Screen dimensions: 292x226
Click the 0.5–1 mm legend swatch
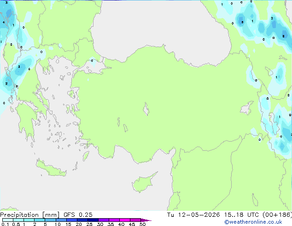[x=18, y=220]
